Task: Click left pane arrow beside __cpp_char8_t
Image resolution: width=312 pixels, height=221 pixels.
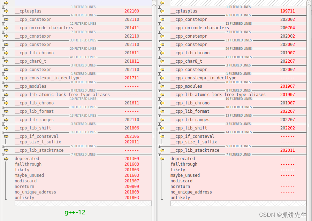Action: point(6,61)
